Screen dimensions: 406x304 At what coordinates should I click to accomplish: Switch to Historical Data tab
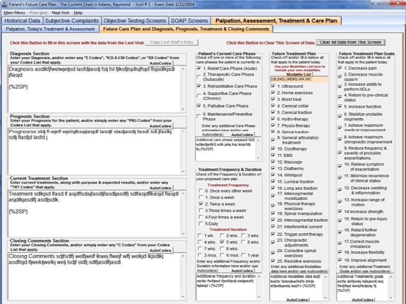click(22, 21)
